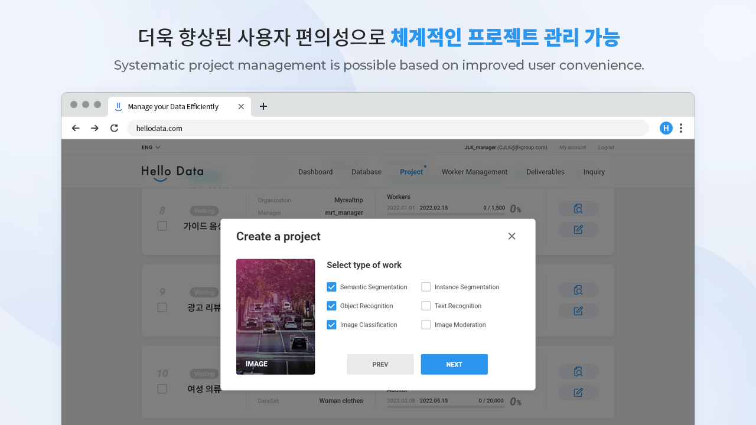This screenshot has width=756, height=425.
Task: Select the checkbox for project 10
Action: tap(162, 389)
